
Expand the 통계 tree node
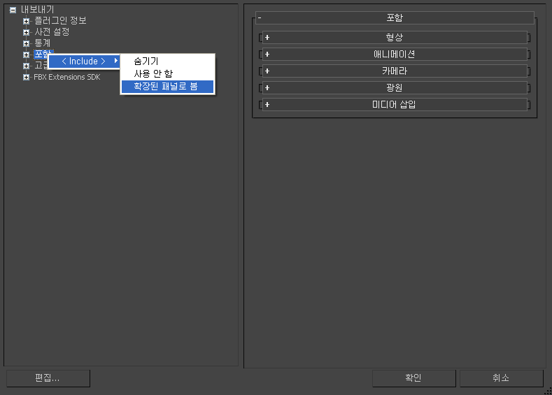tap(26, 43)
